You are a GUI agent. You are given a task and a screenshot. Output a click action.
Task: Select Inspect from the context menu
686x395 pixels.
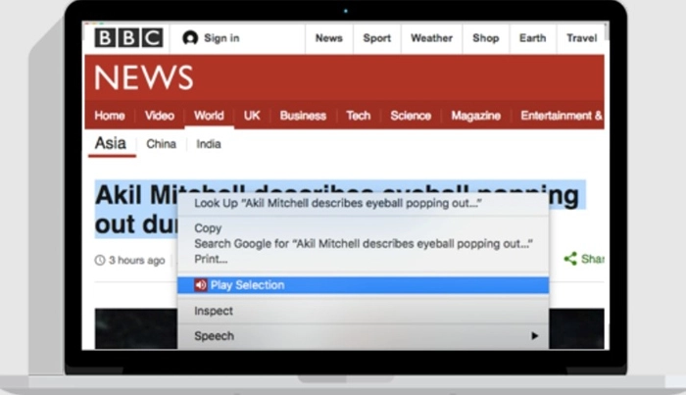(363, 311)
